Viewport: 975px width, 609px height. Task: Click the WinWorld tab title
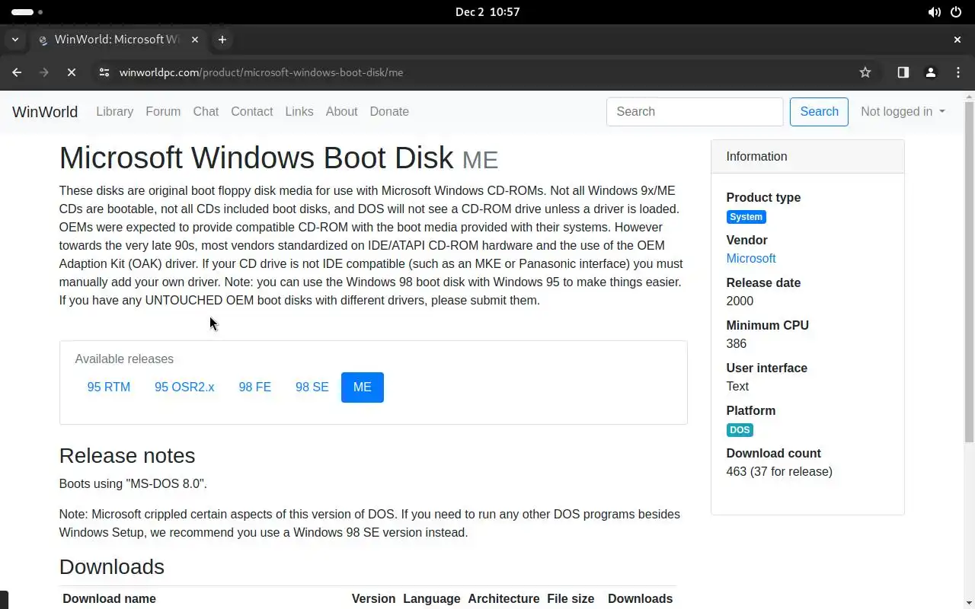coord(117,40)
